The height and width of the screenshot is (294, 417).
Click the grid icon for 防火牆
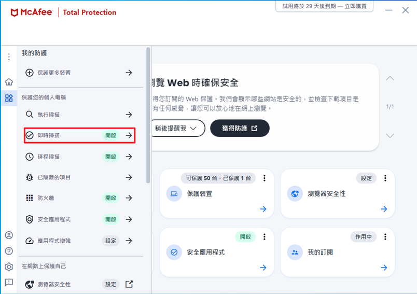click(x=29, y=198)
